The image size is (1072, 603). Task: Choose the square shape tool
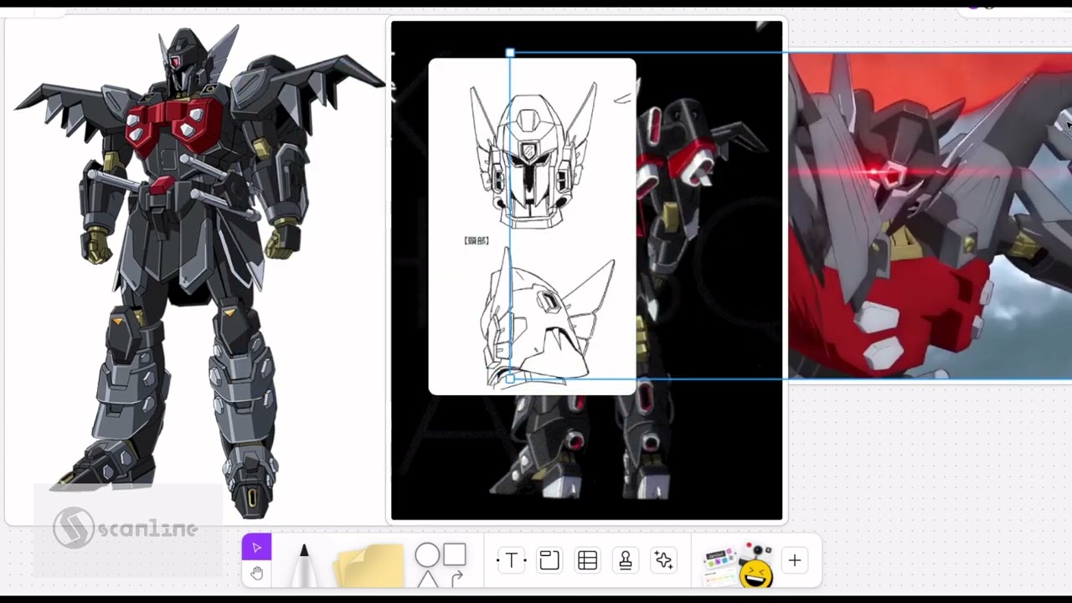pyautogui.click(x=455, y=554)
